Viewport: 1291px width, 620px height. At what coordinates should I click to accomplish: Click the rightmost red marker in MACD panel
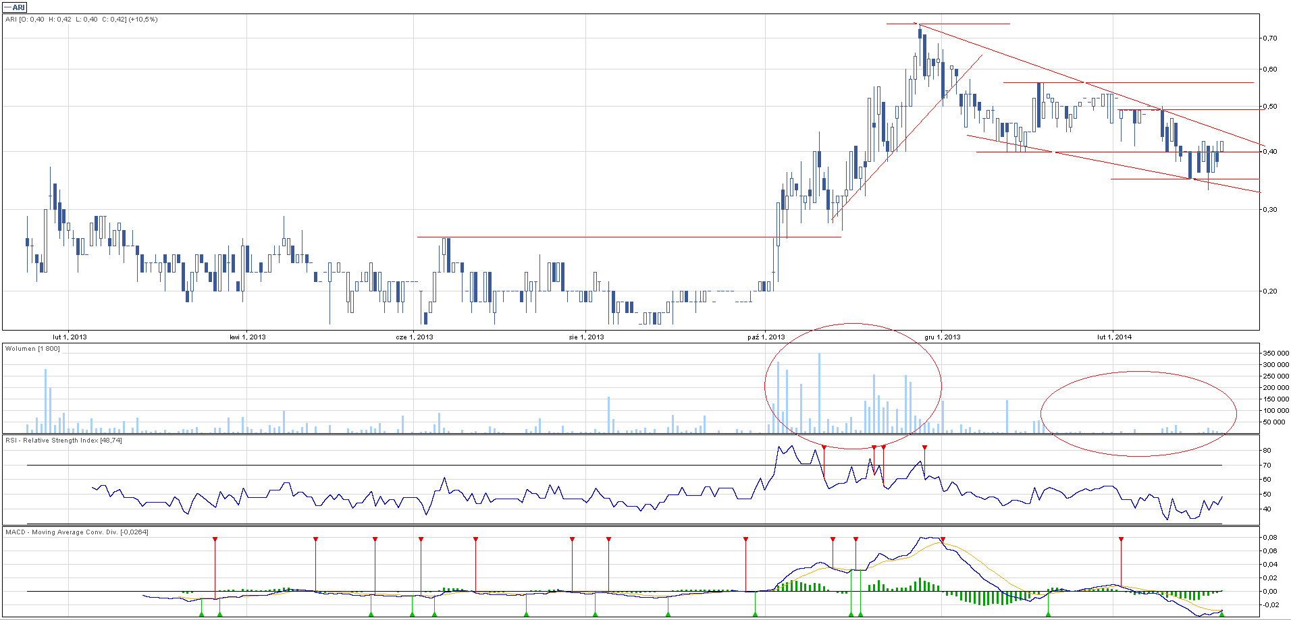(x=1121, y=540)
